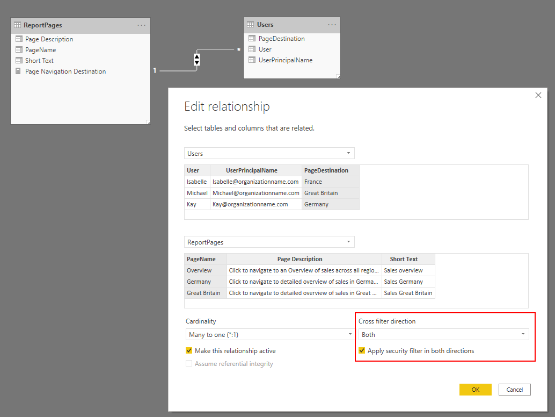
Task: Open the Users table selector dropdown
Action: click(348, 153)
